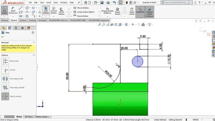Select the Circle sketch tool

[x=27, y=8]
